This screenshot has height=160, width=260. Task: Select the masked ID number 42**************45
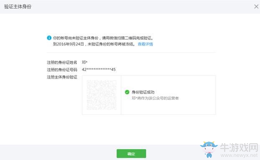coord(98,70)
